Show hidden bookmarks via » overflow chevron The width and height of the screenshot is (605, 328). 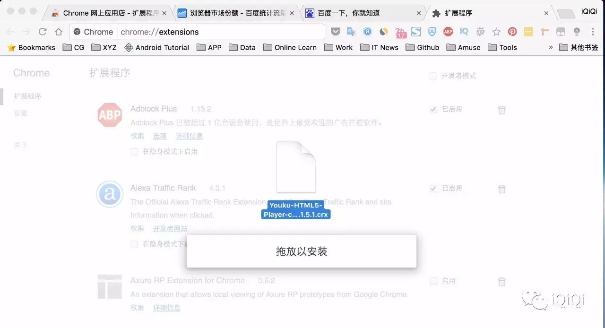[x=551, y=47]
